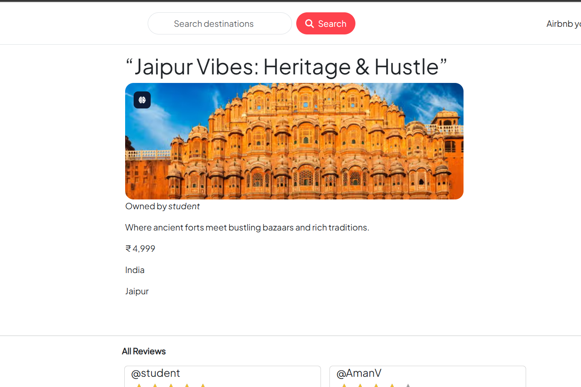Click the price ₹ 4,999
581x387 pixels.
point(140,249)
